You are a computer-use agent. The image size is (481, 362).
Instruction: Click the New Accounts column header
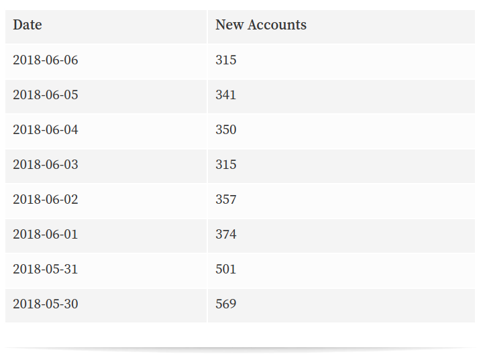(341, 27)
